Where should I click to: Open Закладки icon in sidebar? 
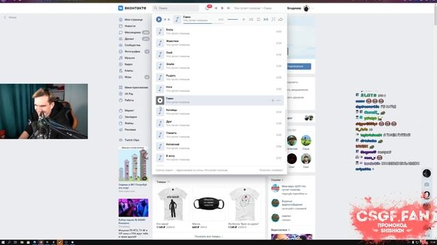click(121, 116)
